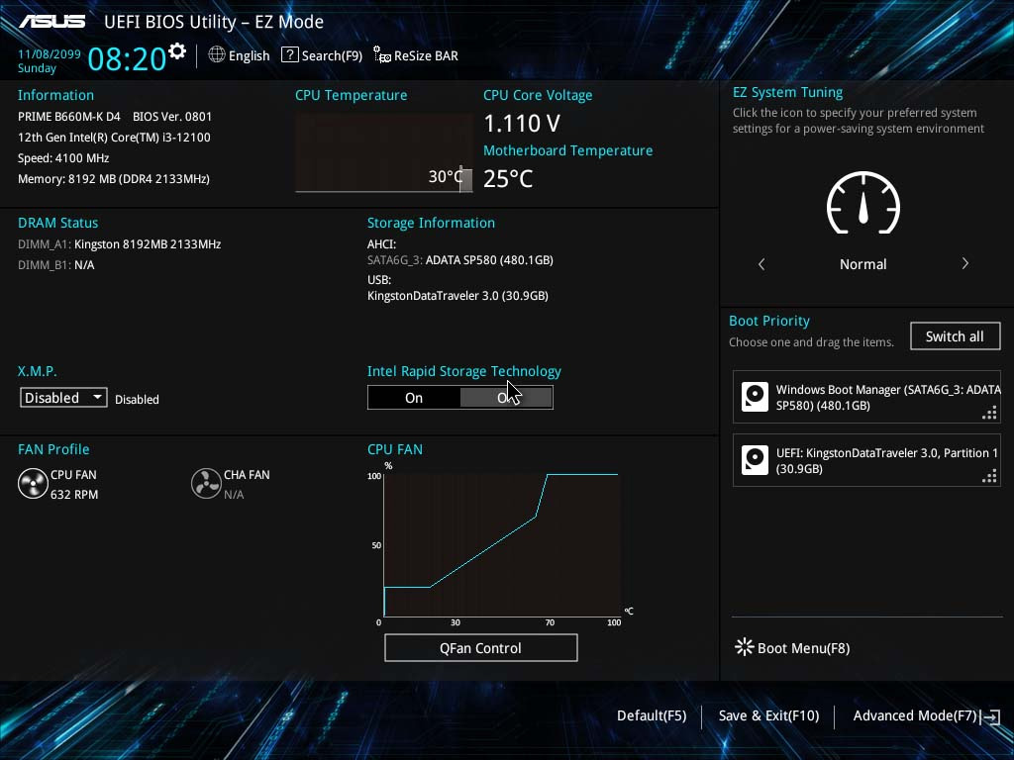This screenshot has width=1014, height=760.
Task: Open date and time settings gear
Action: [176, 51]
